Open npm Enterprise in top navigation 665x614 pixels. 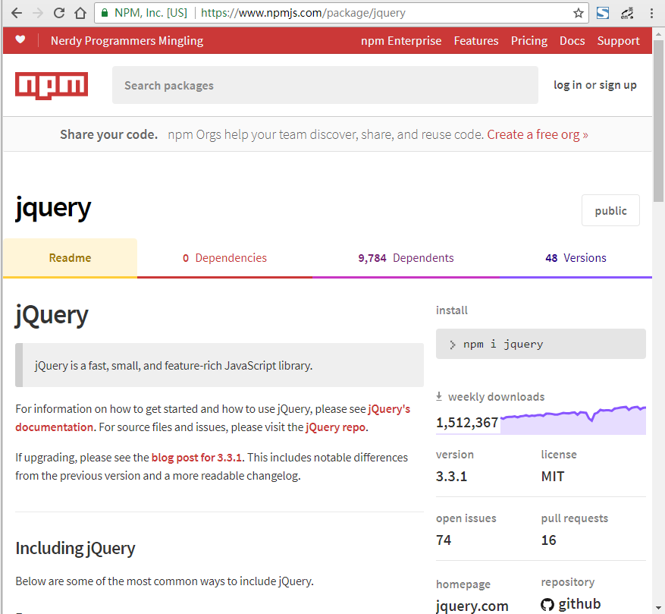coord(401,41)
